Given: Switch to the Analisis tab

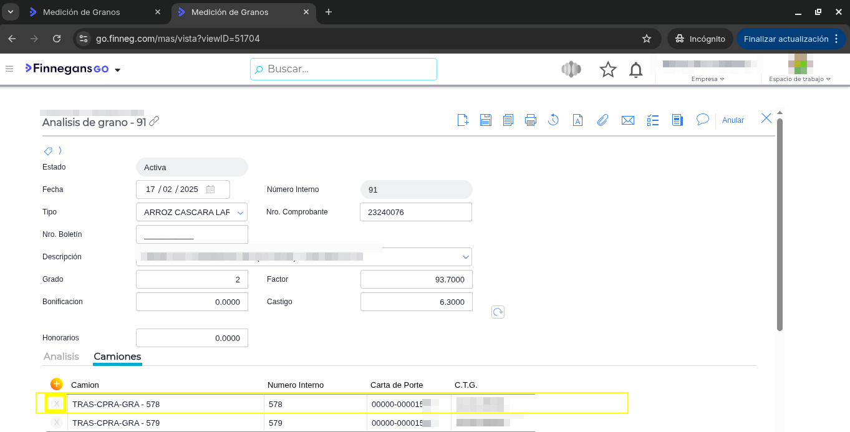Looking at the screenshot, I should (61, 357).
